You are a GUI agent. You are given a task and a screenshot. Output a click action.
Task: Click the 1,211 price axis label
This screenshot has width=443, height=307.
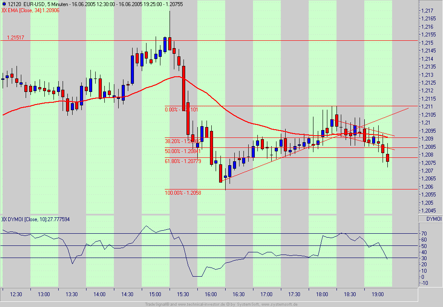click(427, 107)
